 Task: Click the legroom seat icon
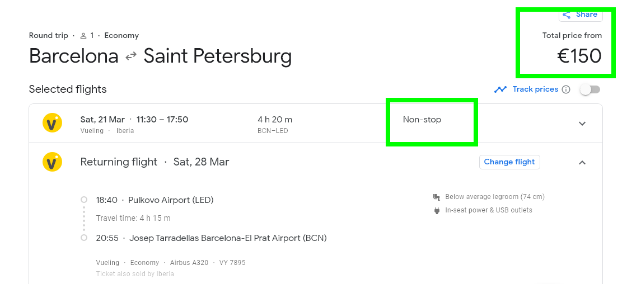437,197
